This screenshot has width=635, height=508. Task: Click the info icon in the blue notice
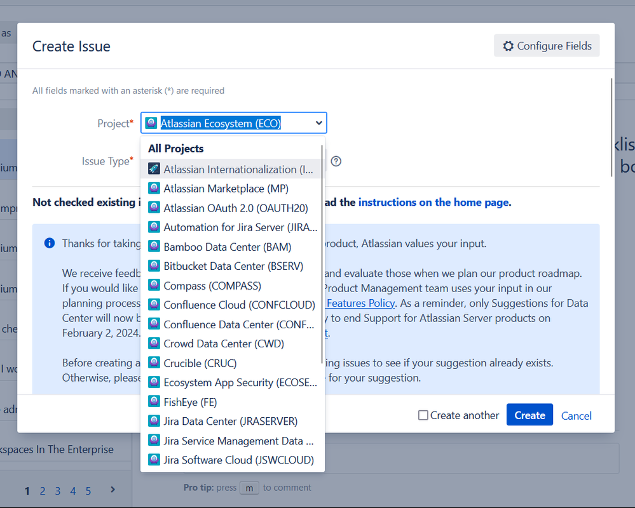click(50, 243)
